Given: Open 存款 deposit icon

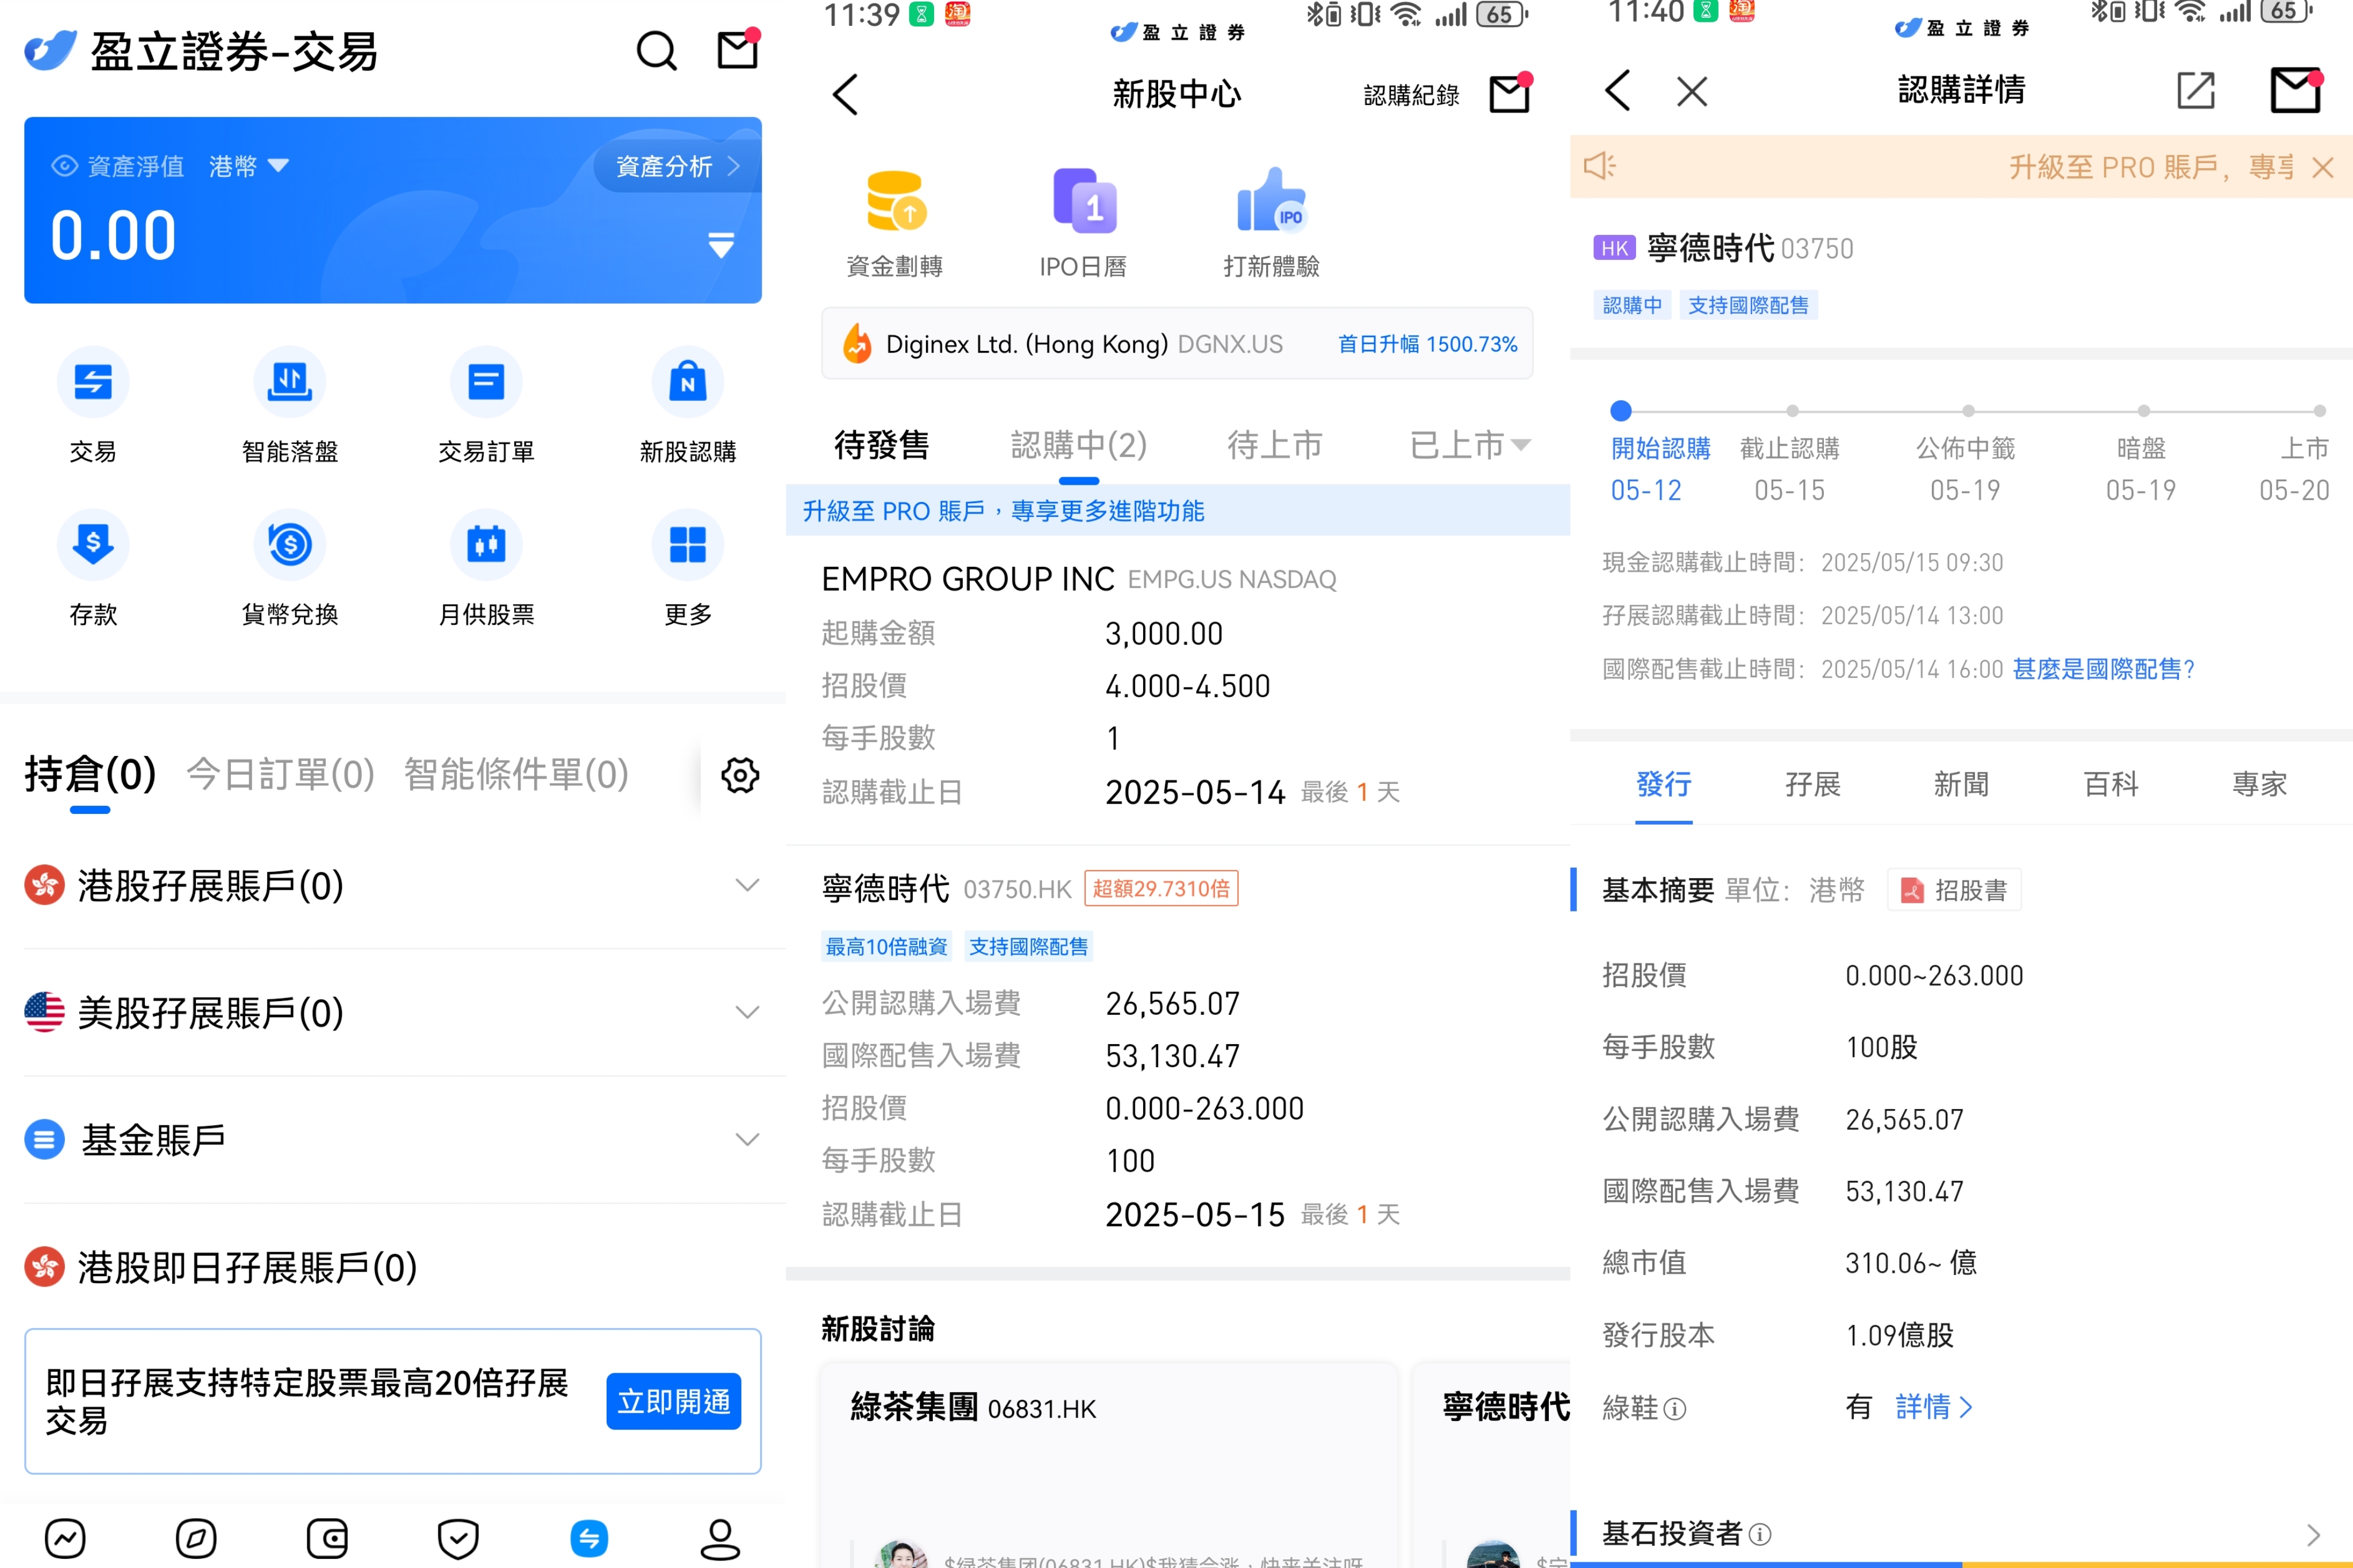Looking at the screenshot, I should click(x=93, y=569).
